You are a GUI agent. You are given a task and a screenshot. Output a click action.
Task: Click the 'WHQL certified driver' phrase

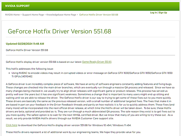point(86,115)
